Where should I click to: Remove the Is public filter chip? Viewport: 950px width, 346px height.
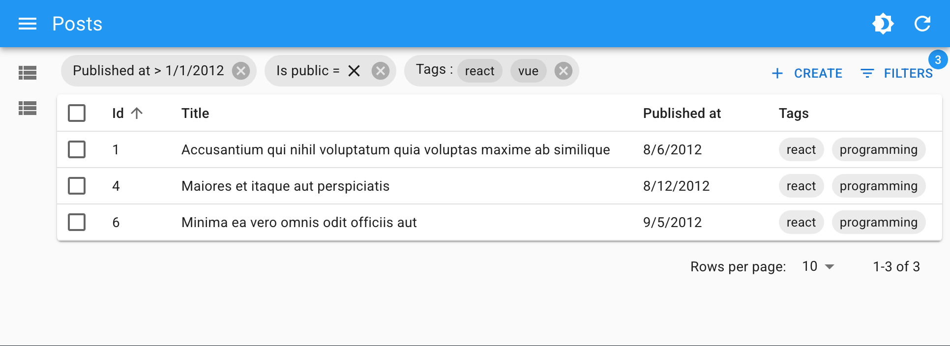380,71
